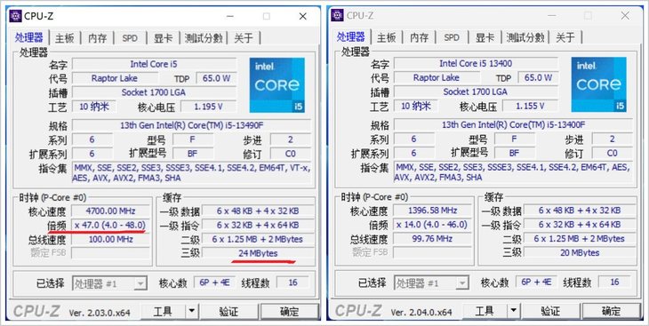Click Intel Core i5 logo in left window
The height and width of the screenshot is (326, 649).
tap(276, 84)
